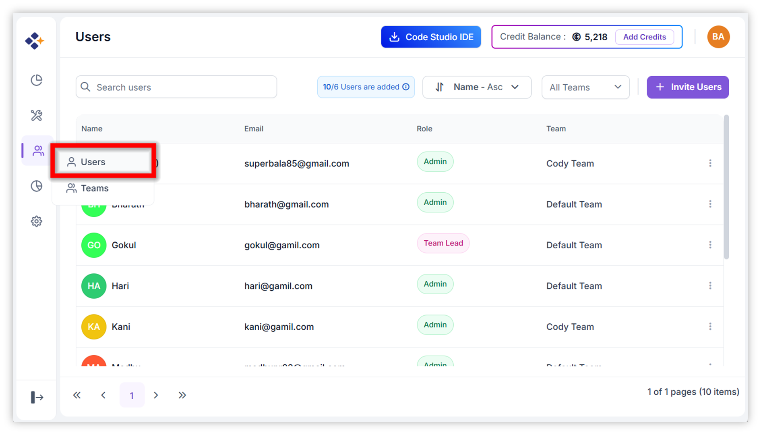This screenshot has height=435, width=761.
Task: Select Teams from the flyout menu
Action: 95,188
